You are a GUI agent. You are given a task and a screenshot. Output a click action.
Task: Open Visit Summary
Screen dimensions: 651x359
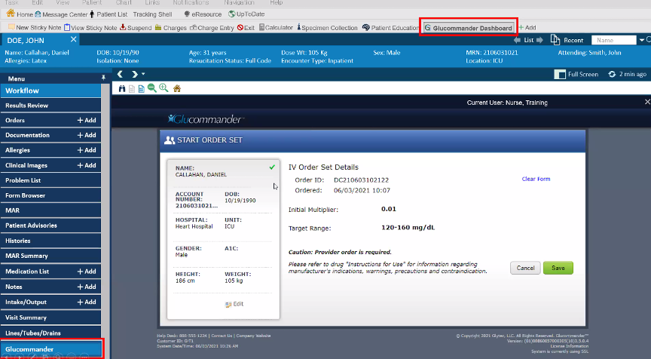(x=50, y=318)
